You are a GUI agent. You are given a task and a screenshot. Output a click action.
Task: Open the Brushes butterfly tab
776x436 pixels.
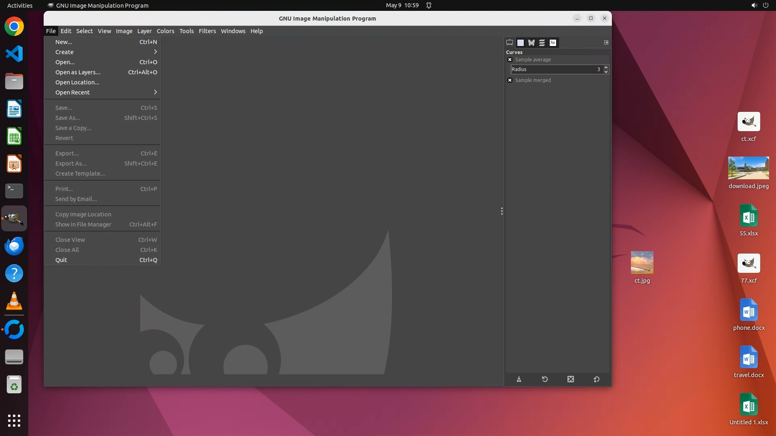click(x=531, y=42)
